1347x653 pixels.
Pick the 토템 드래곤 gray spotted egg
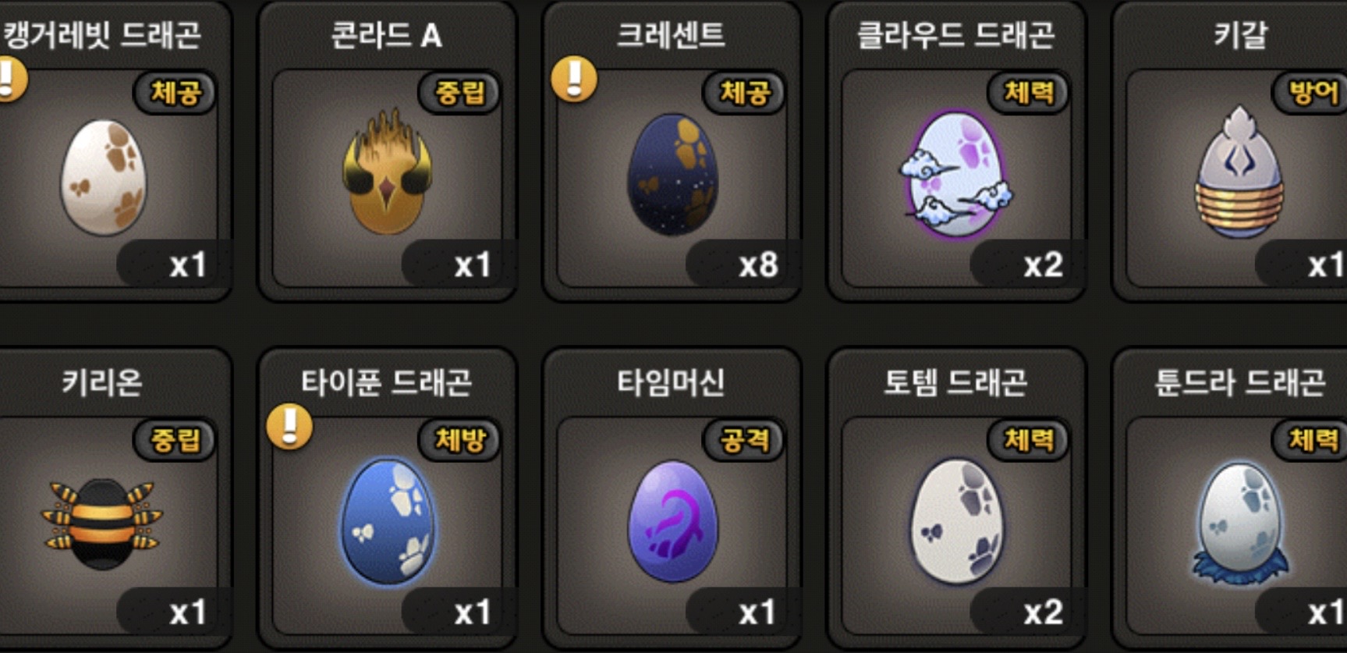click(x=956, y=522)
